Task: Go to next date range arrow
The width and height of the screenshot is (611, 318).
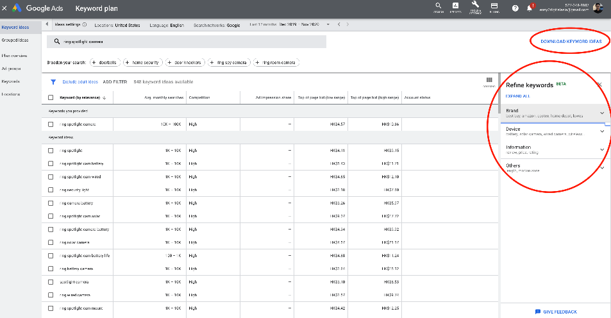Action: (x=347, y=24)
